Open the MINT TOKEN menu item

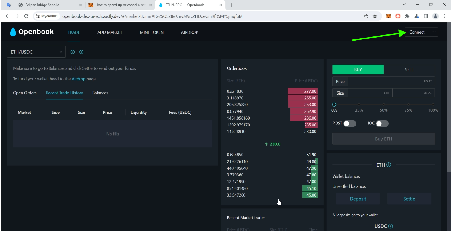pyautogui.click(x=152, y=32)
